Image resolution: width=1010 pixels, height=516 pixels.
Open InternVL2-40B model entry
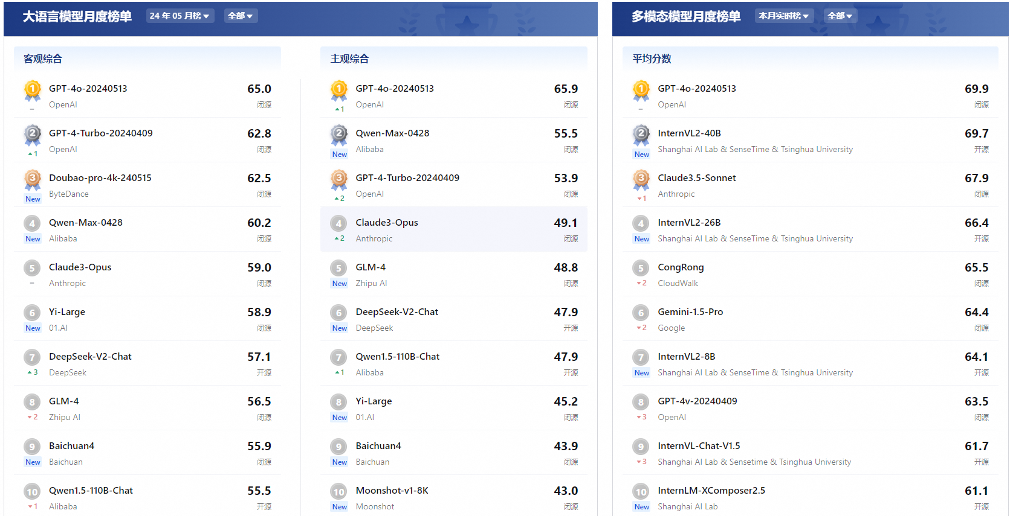pos(689,133)
